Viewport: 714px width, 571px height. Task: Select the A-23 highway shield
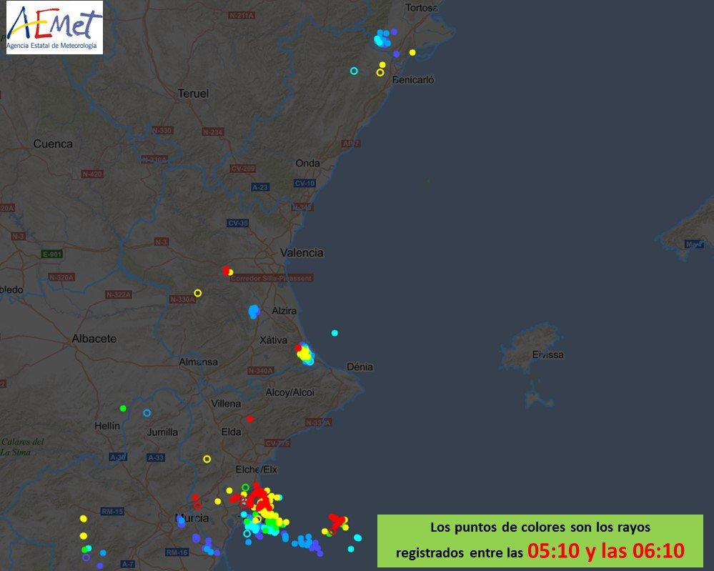(x=260, y=187)
